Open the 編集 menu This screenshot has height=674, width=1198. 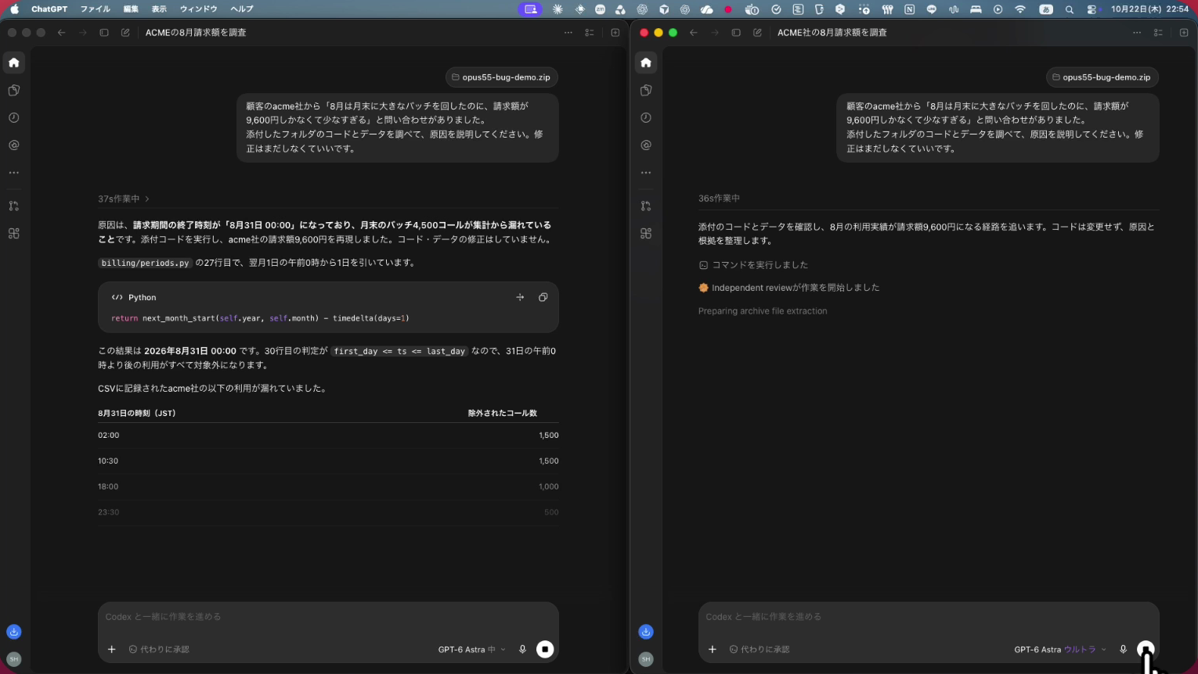click(x=131, y=9)
